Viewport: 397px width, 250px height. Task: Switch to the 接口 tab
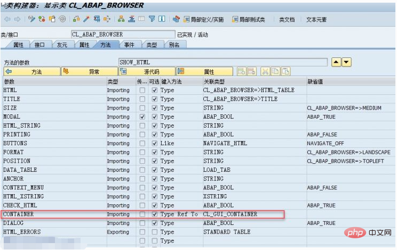click(x=39, y=45)
